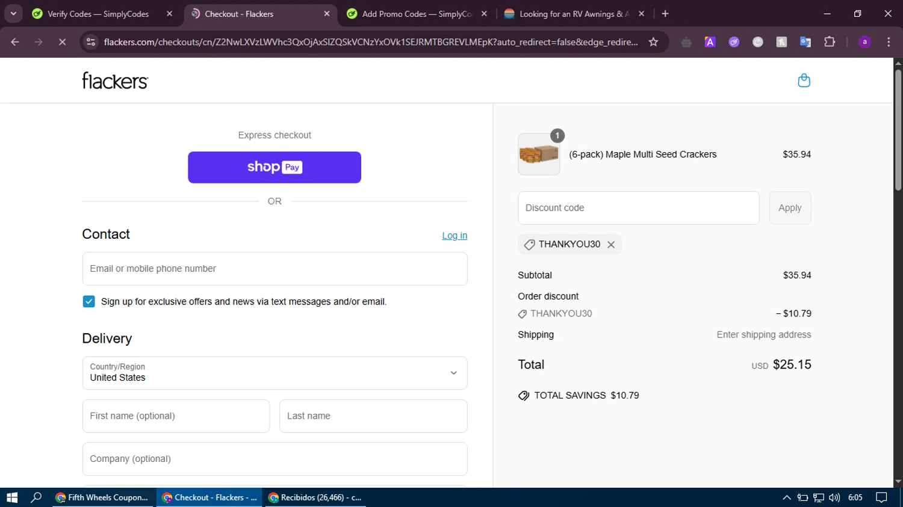This screenshot has width=903, height=507.
Task: Open a new browser tab
Action: pyautogui.click(x=665, y=14)
